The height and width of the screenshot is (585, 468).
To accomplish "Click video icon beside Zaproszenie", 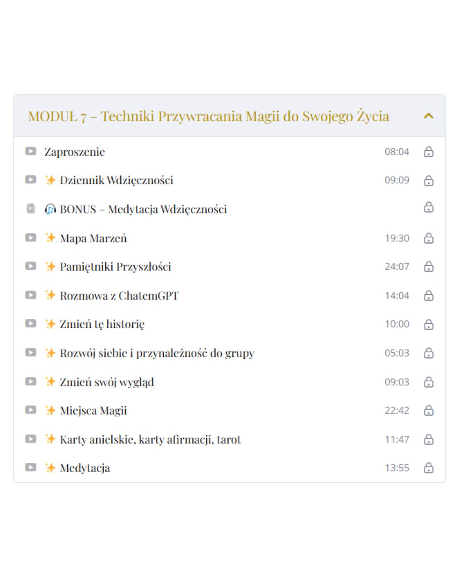I will pos(30,151).
